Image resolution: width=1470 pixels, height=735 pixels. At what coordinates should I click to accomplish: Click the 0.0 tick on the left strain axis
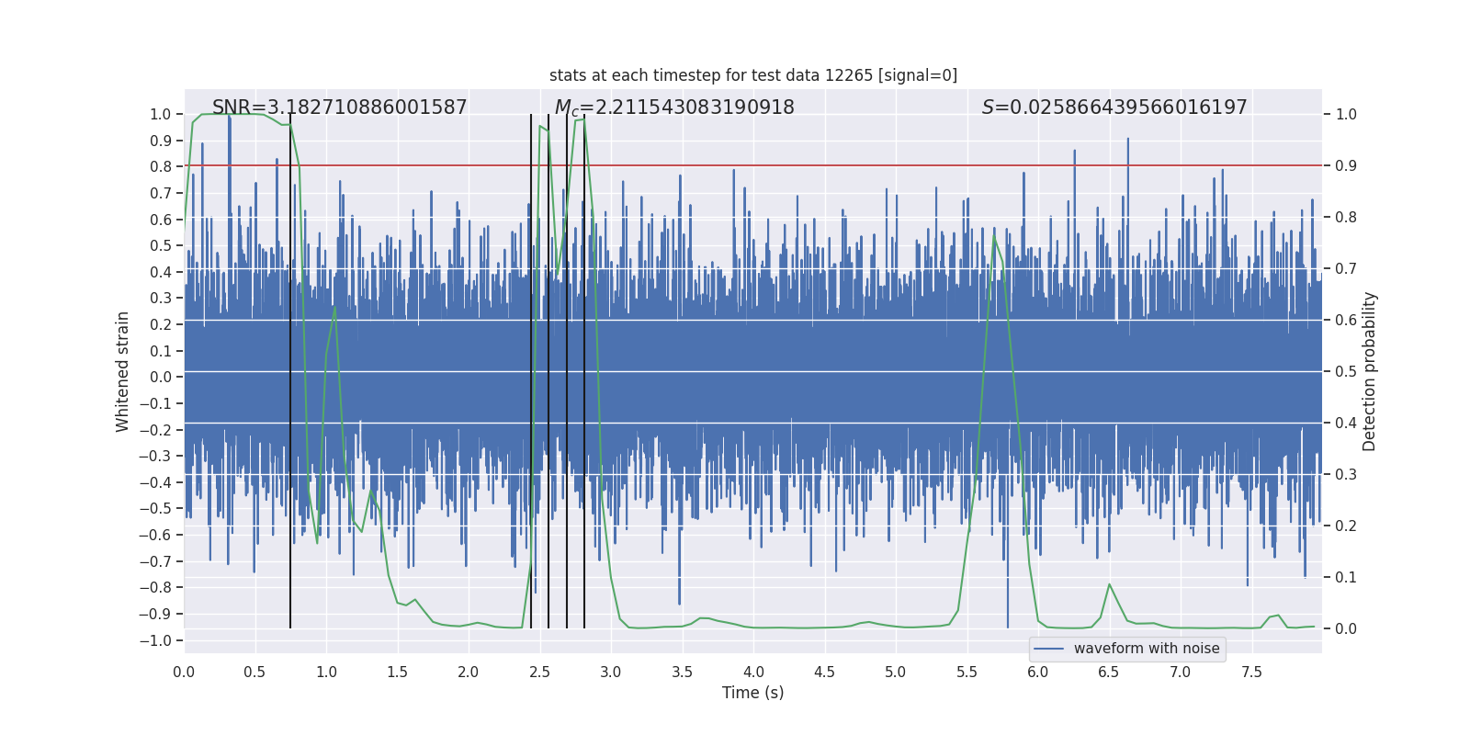tap(162, 377)
